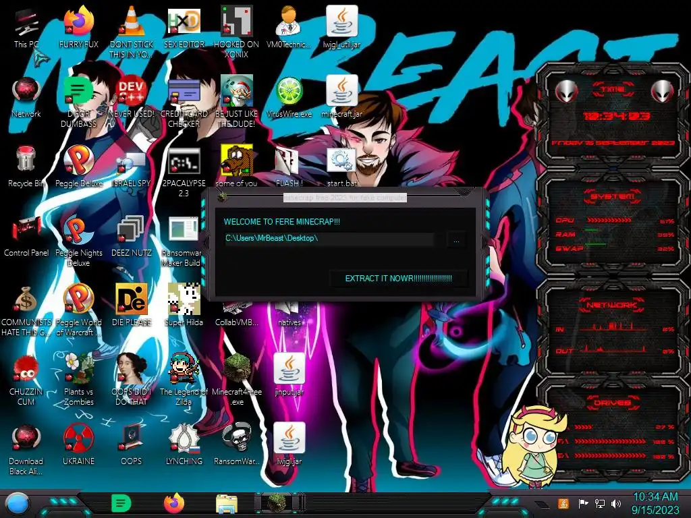
Task: Click the TIME widget header
Action: tap(613, 90)
